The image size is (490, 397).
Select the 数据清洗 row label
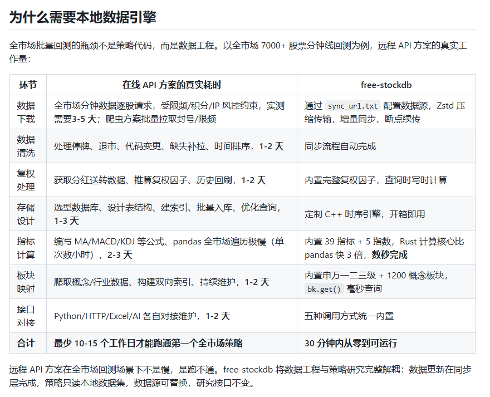click(26, 146)
